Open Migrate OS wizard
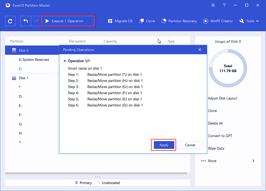The height and width of the screenshot is (191, 266). coord(120,21)
